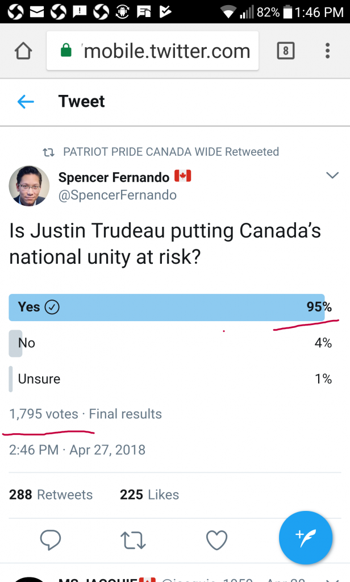Tap the reply speech bubble icon
The image size is (350, 582).
[51, 539]
